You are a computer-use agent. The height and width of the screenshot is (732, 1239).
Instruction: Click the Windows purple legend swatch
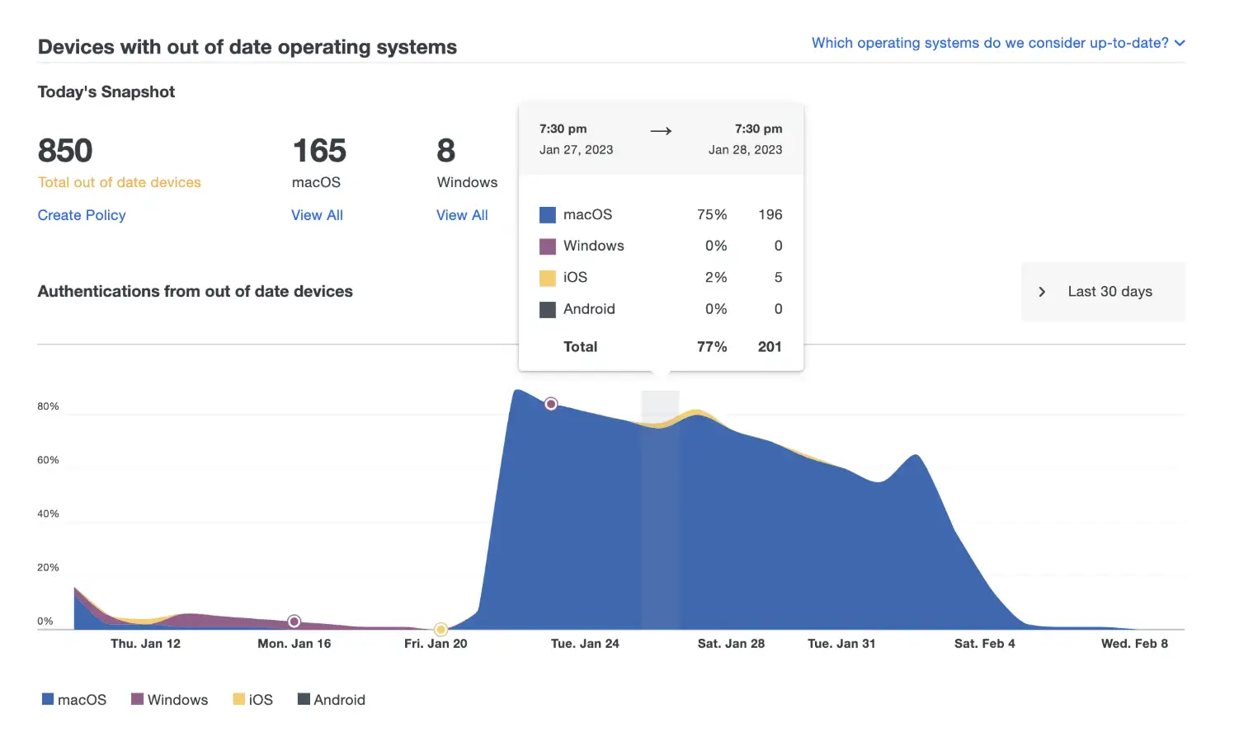click(x=137, y=699)
